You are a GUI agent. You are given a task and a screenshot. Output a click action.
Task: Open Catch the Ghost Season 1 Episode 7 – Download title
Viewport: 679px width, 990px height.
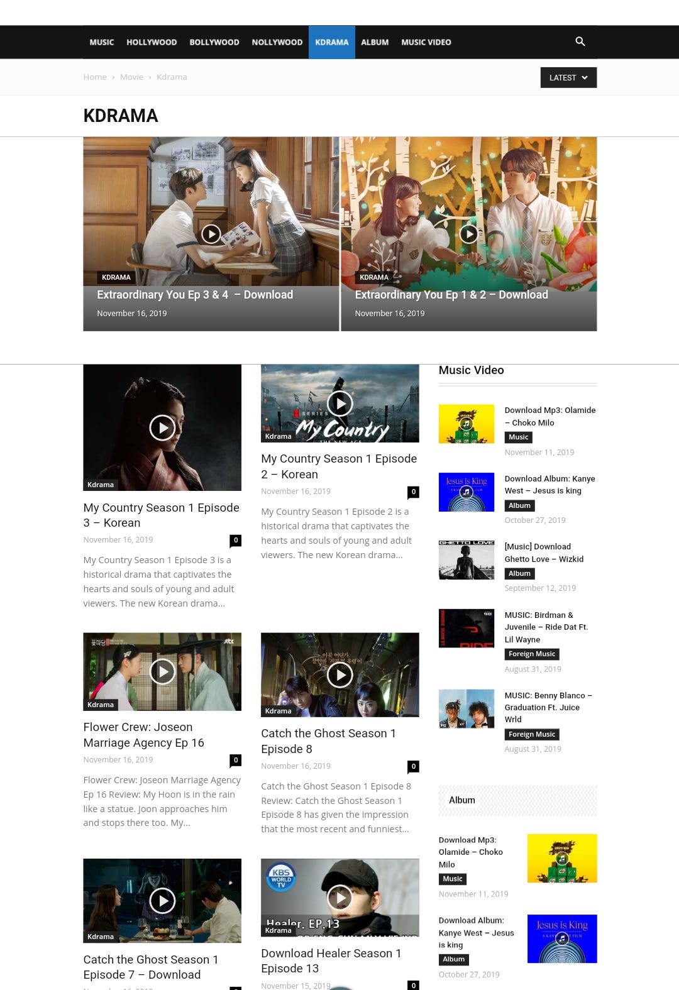coord(151,967)
